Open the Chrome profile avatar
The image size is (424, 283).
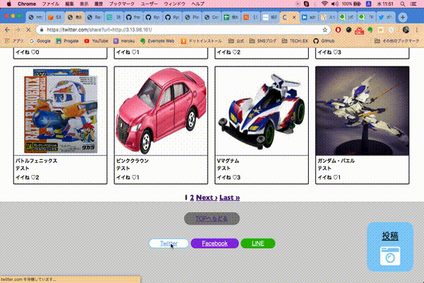click(x=406, y=30)
